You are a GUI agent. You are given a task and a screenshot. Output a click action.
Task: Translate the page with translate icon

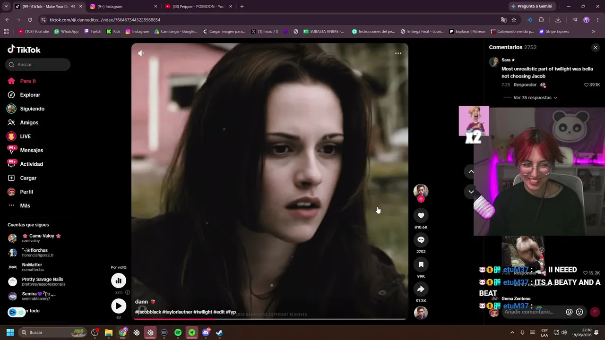pos(504,20)
